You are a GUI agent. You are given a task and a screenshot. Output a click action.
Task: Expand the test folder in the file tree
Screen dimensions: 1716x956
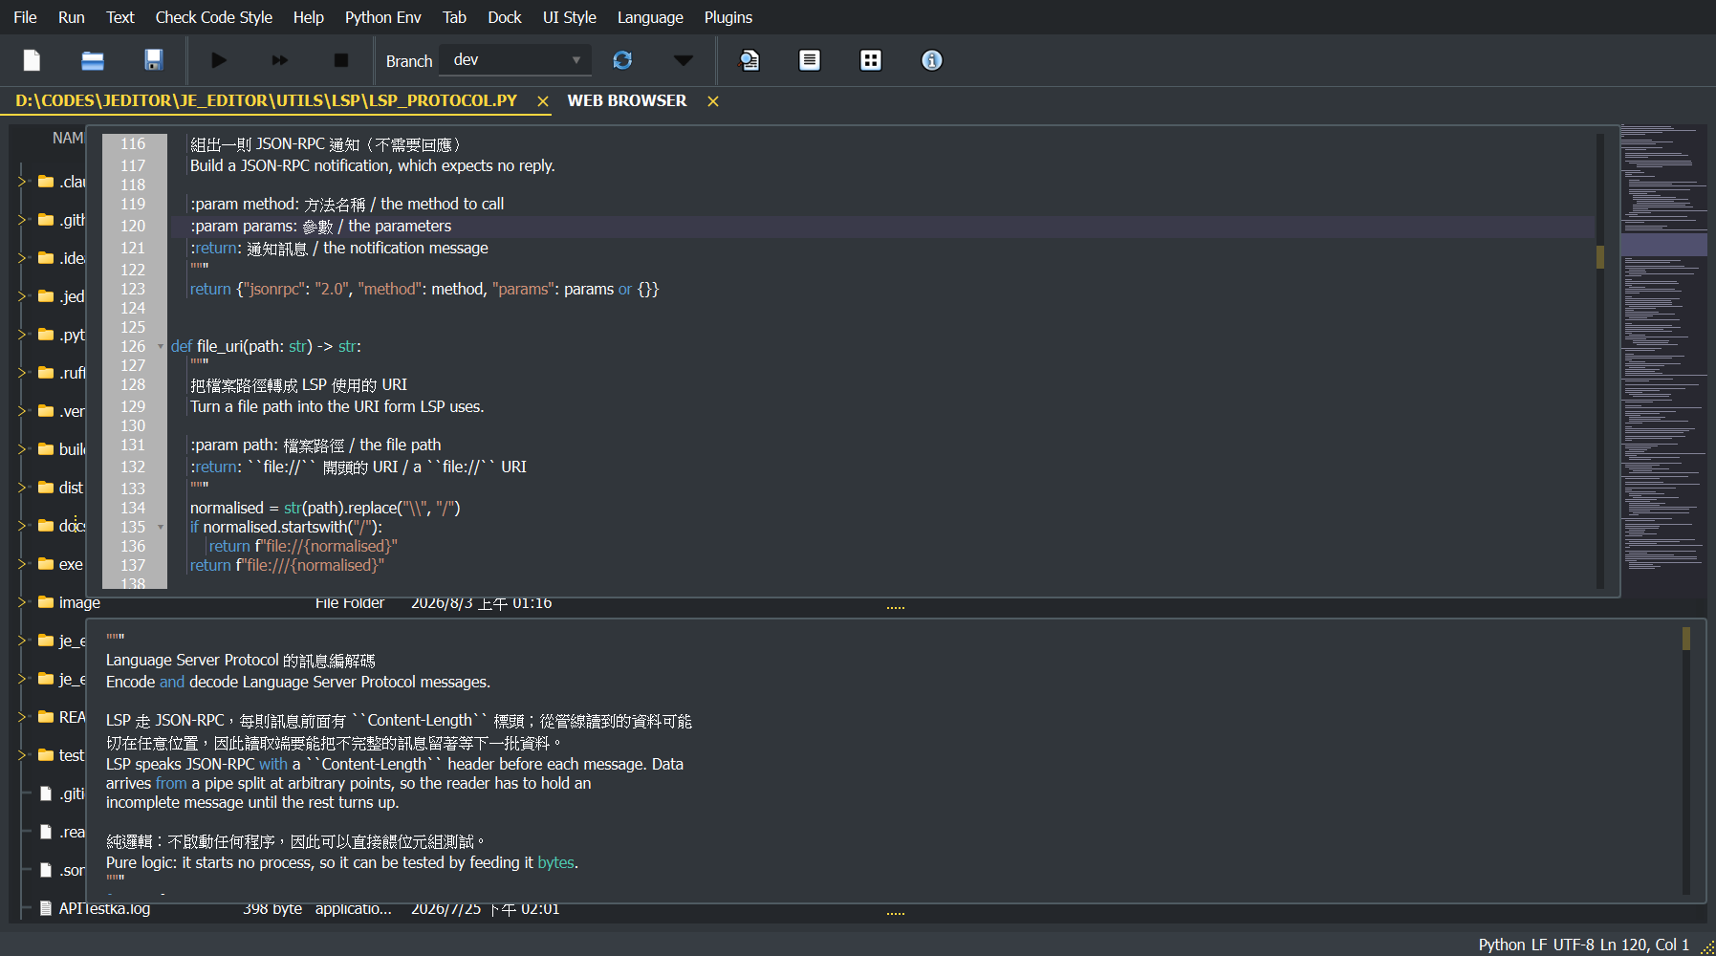[23, 755]
